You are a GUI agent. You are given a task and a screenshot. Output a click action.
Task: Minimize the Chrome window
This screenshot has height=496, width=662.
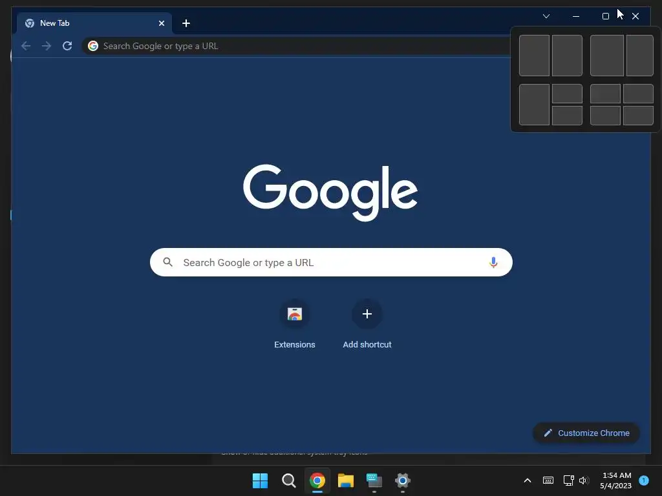[x=576, y=16]
